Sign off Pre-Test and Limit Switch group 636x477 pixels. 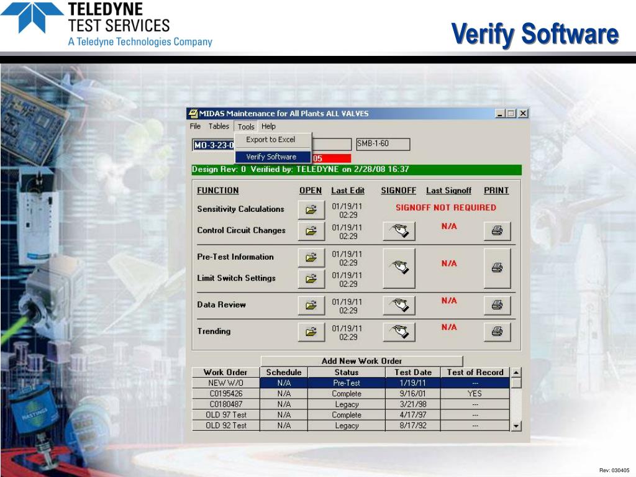pos(399,268)
